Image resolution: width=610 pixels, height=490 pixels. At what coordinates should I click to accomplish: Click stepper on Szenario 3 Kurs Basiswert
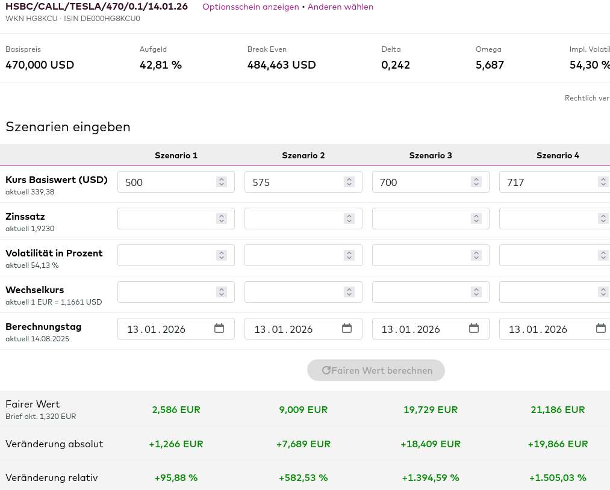tap(476, 182)
